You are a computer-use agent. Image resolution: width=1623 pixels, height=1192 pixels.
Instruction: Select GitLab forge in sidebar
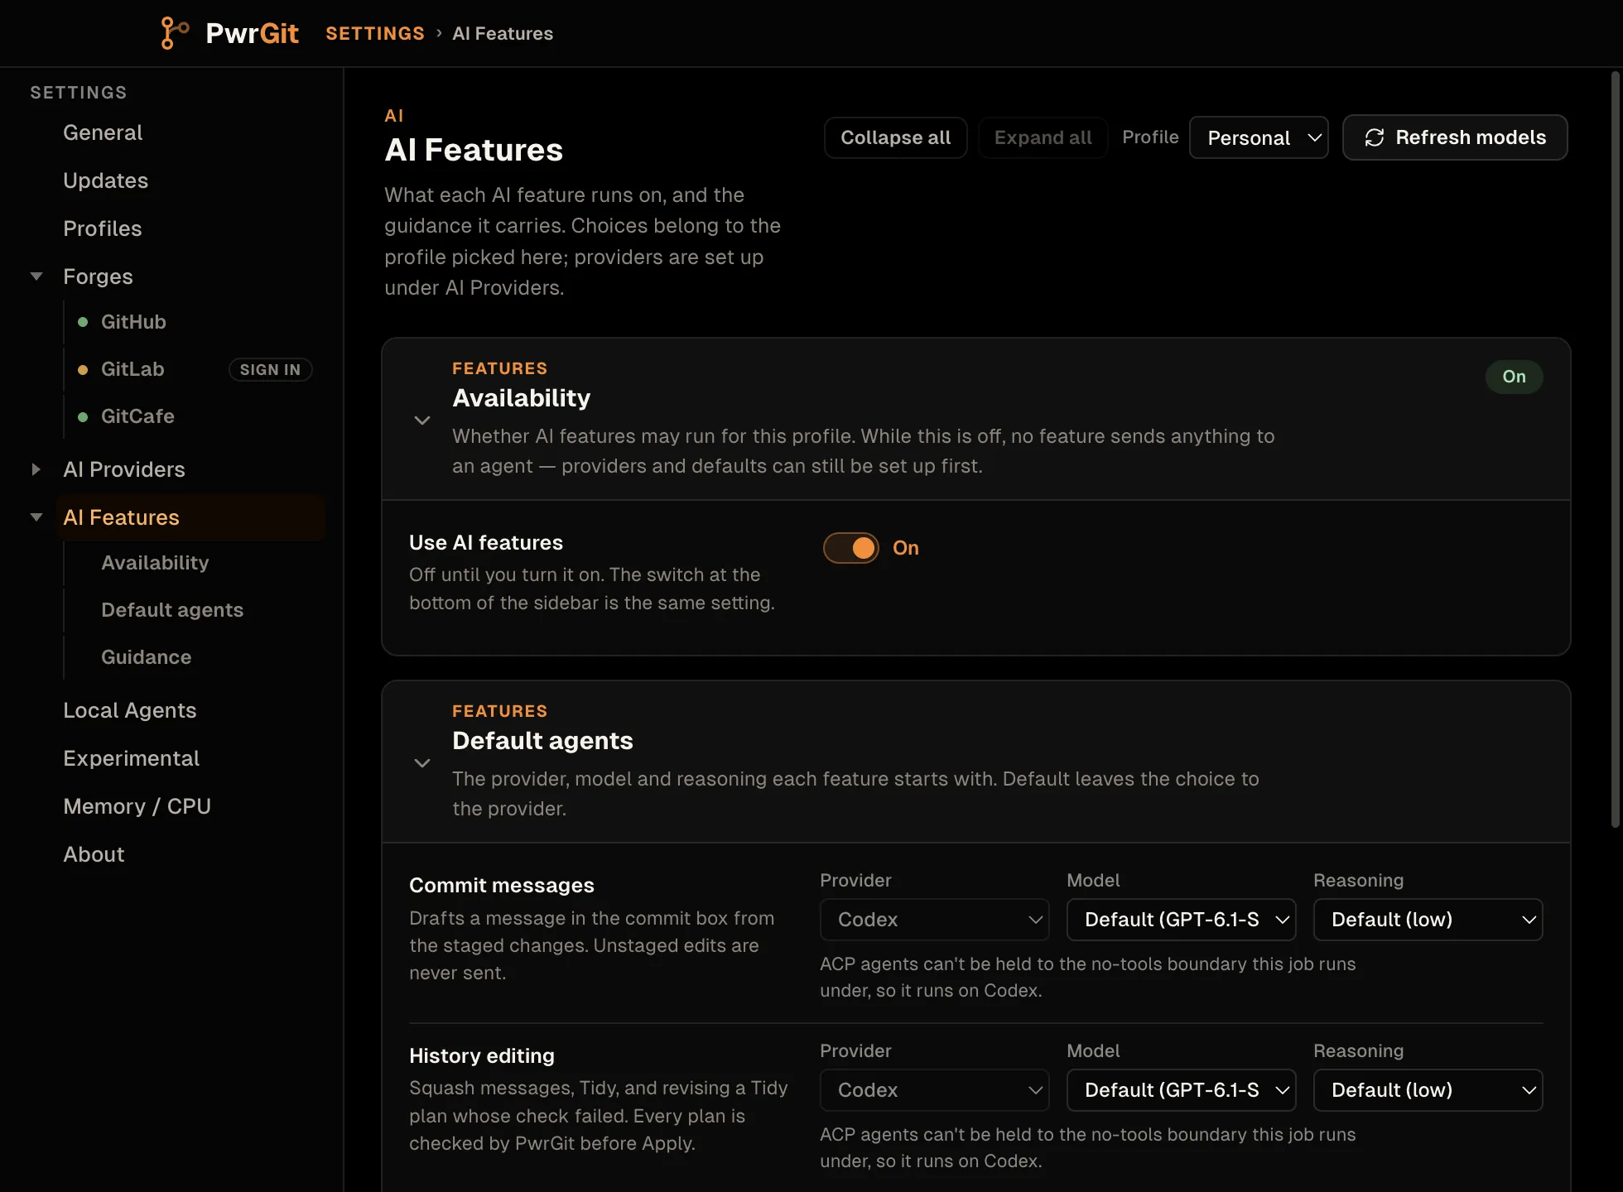point(132,369)
